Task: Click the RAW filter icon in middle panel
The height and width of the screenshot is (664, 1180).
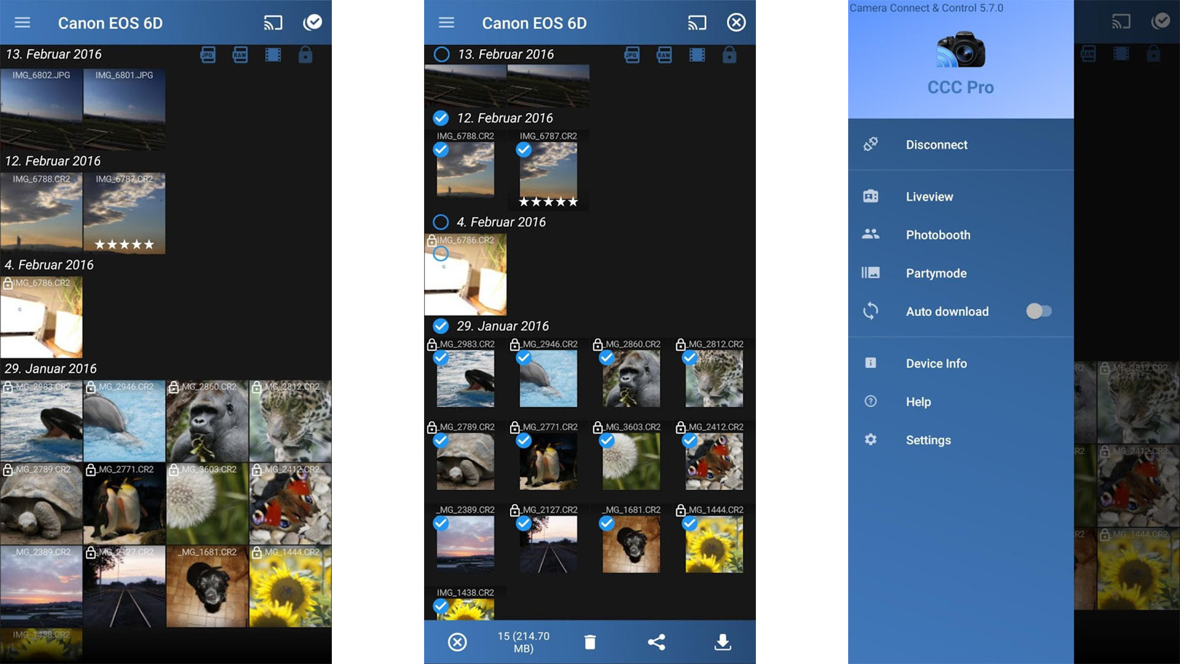Action: pyautogui.click(x=664, y=55)
